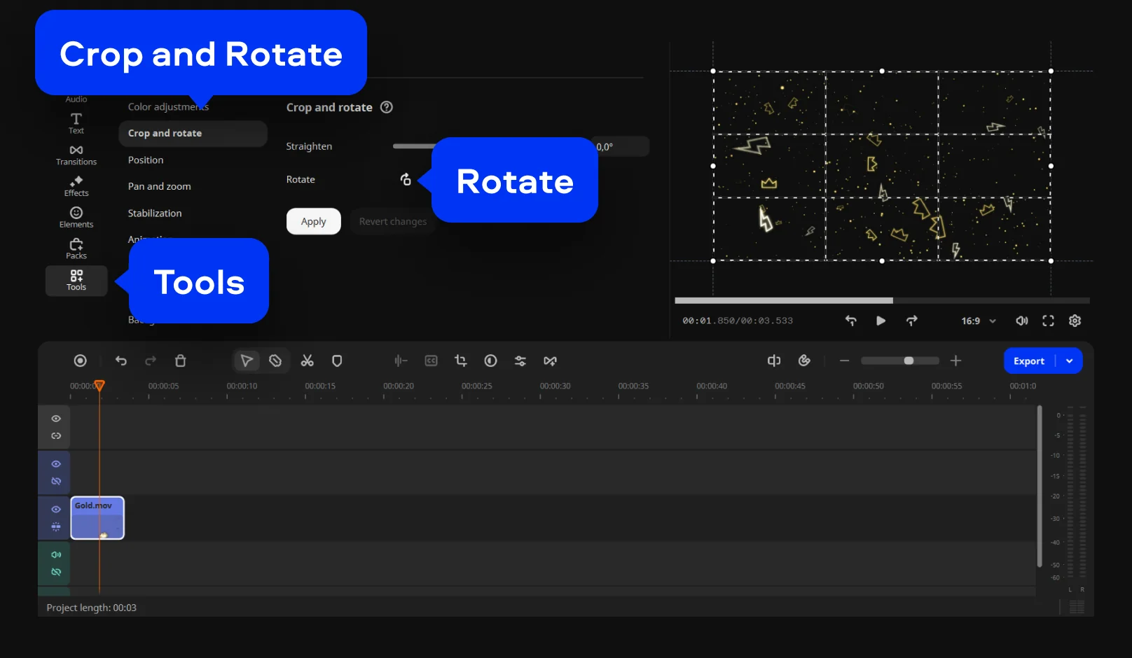Select the scissors split tool
Image resolution: width=1132 pixels, height=658 pixels.
click(x=307, y=361)
